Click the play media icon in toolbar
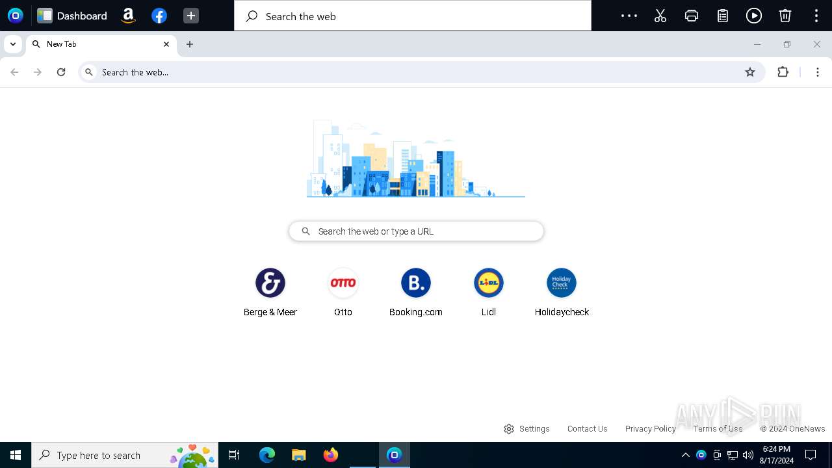This screenshot has width=832, height=468. tap(754, 16)
